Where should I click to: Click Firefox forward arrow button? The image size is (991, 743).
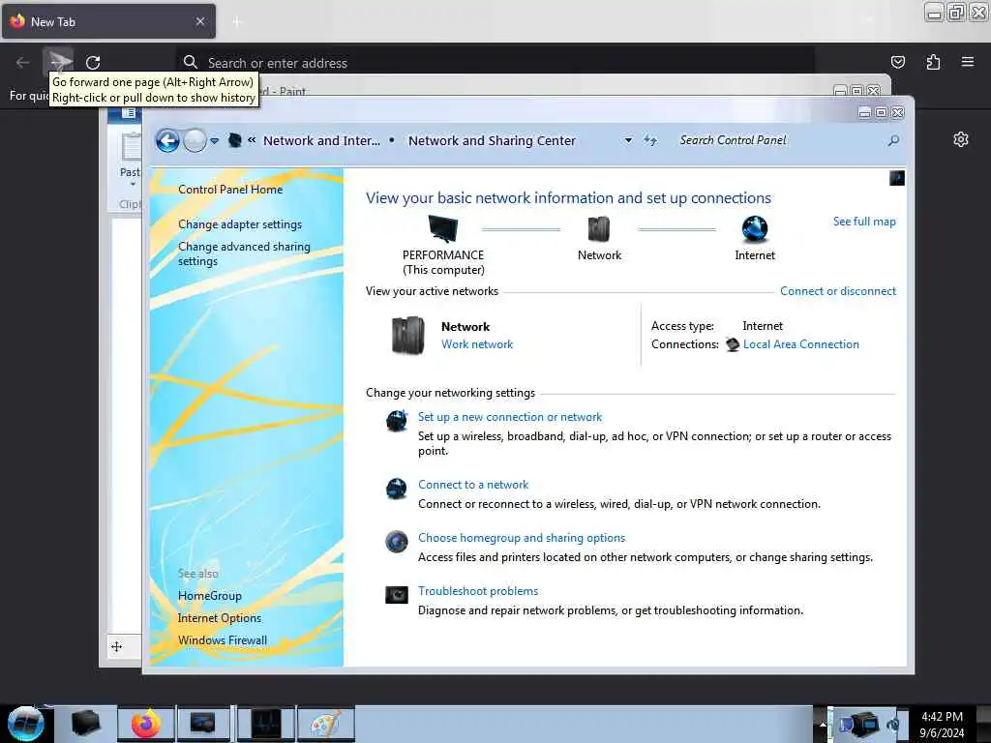point(58,62)
